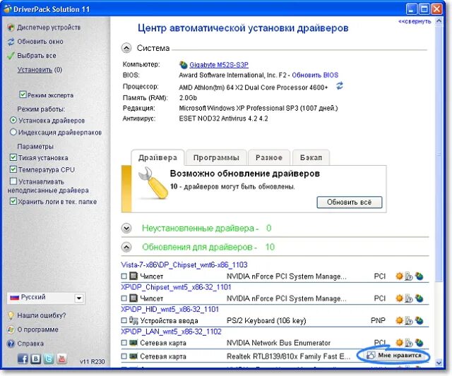This screenshot has width=452, height=376.
Task: Click globe icon in NVIDIA Network Bus row
Action: click(x=419, y=343)
